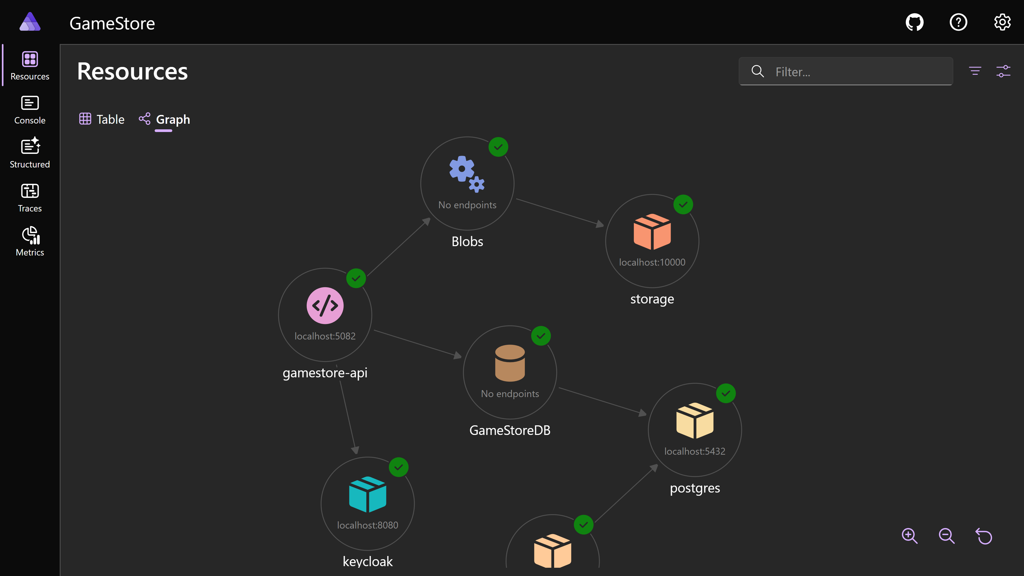Reset the graph view
This screenshot has width=1024, height=576.
[x=984, y=536]
